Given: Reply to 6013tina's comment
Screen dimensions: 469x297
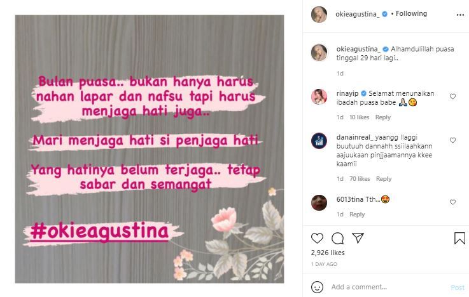Looking at the screenshot, I should click(357, 214).
